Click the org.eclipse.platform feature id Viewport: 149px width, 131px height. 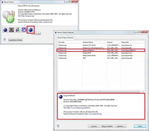pyautogui.click(x=129, y=50)
